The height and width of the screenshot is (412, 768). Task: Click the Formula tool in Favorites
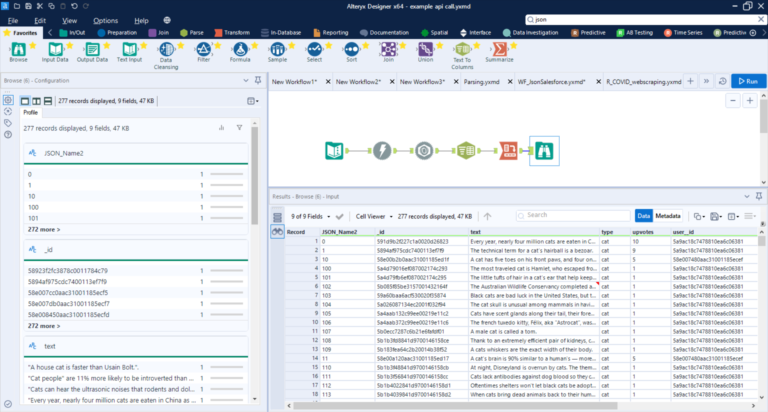(x=240, y=50)
